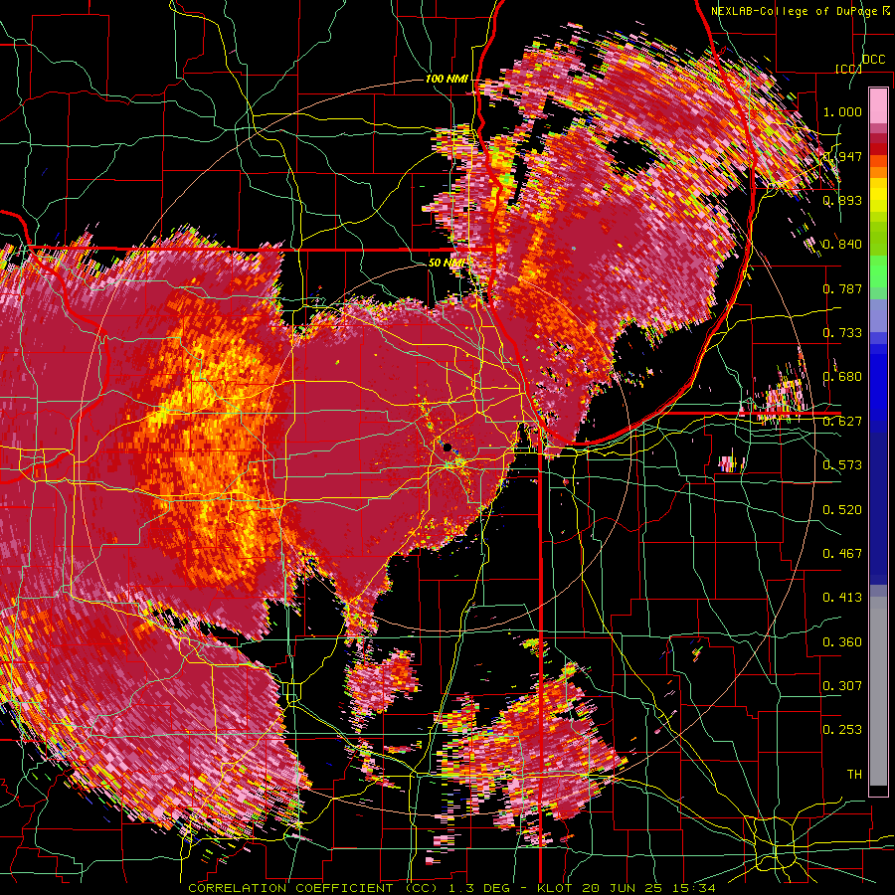Click the 0.733 legend value
The width and height of the screenshot is (895, 895).
click(842, 333)
